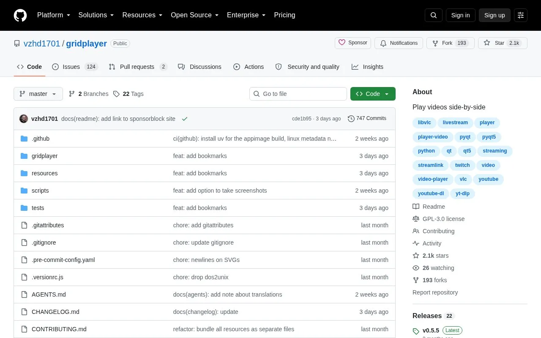
Task: Fork the repository with the Fork button
Action: point(451,43)
